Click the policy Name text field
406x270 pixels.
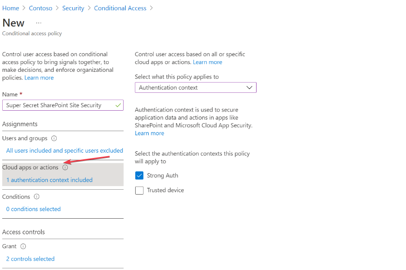click(59, 105)
